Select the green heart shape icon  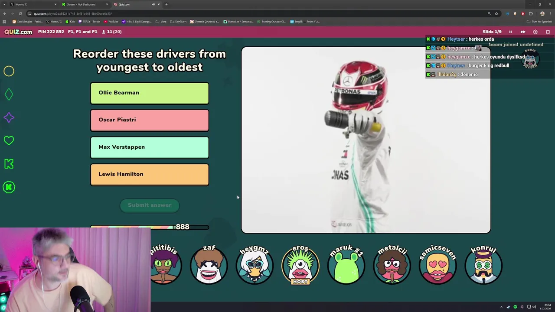(9, 140)
